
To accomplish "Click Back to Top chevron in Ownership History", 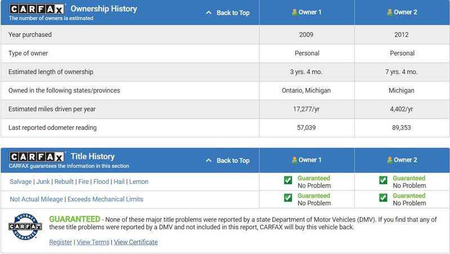I will coord(209,12).
